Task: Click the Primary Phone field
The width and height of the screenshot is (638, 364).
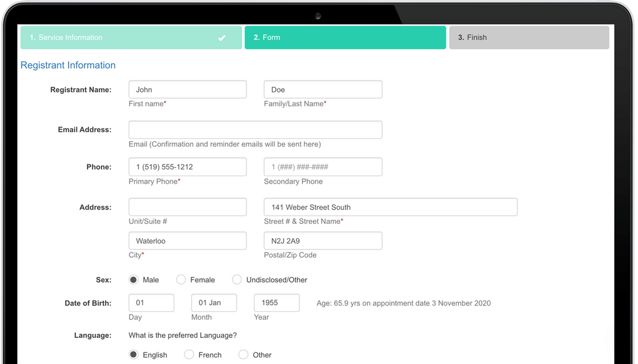Action: (x=187, y=167)
